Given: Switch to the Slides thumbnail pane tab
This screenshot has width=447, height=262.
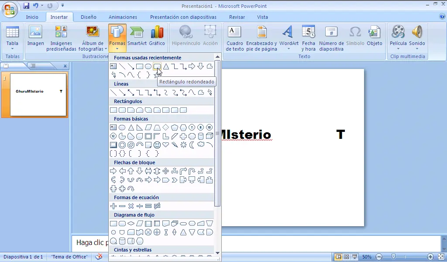Looking at the screenshot, I should 6,66.
